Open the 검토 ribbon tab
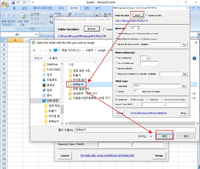The height and width of the screenshot is (169, 200). [x=87, y=8]
